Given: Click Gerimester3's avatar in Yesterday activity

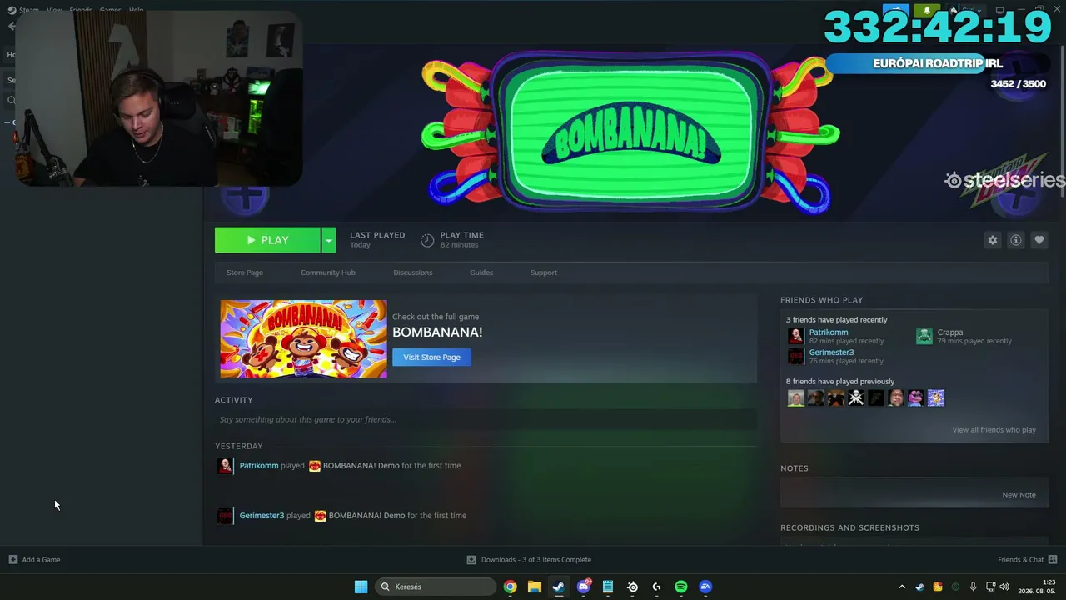Looking at the screenshot, I should pos(225,516).
